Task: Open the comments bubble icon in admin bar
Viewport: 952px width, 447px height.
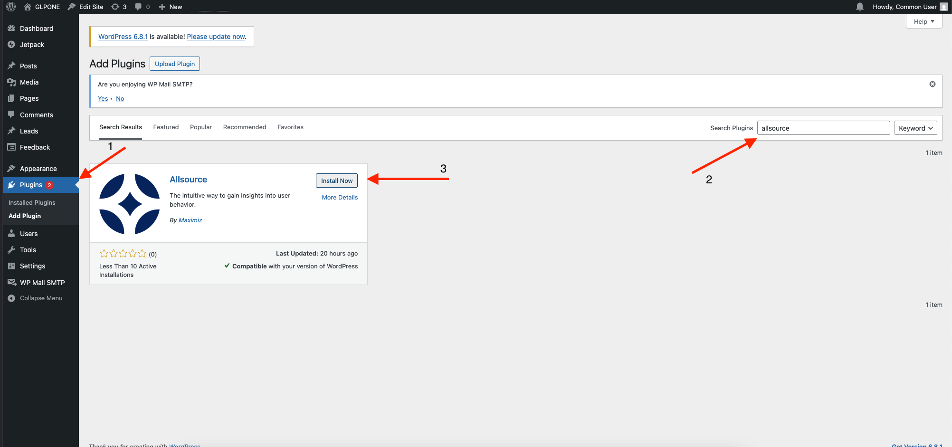Action: pyautogui.click(x=138, y=7)
